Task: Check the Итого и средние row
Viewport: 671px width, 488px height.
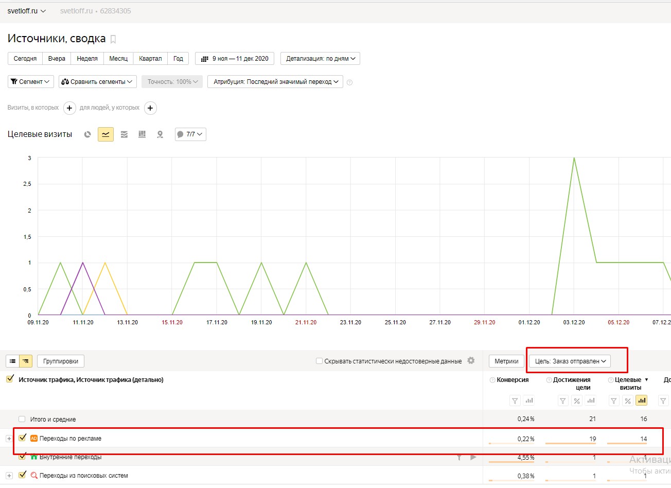Action: tap(22, 419)
